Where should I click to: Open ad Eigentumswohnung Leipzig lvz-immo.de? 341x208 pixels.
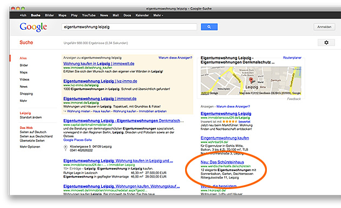100,81
